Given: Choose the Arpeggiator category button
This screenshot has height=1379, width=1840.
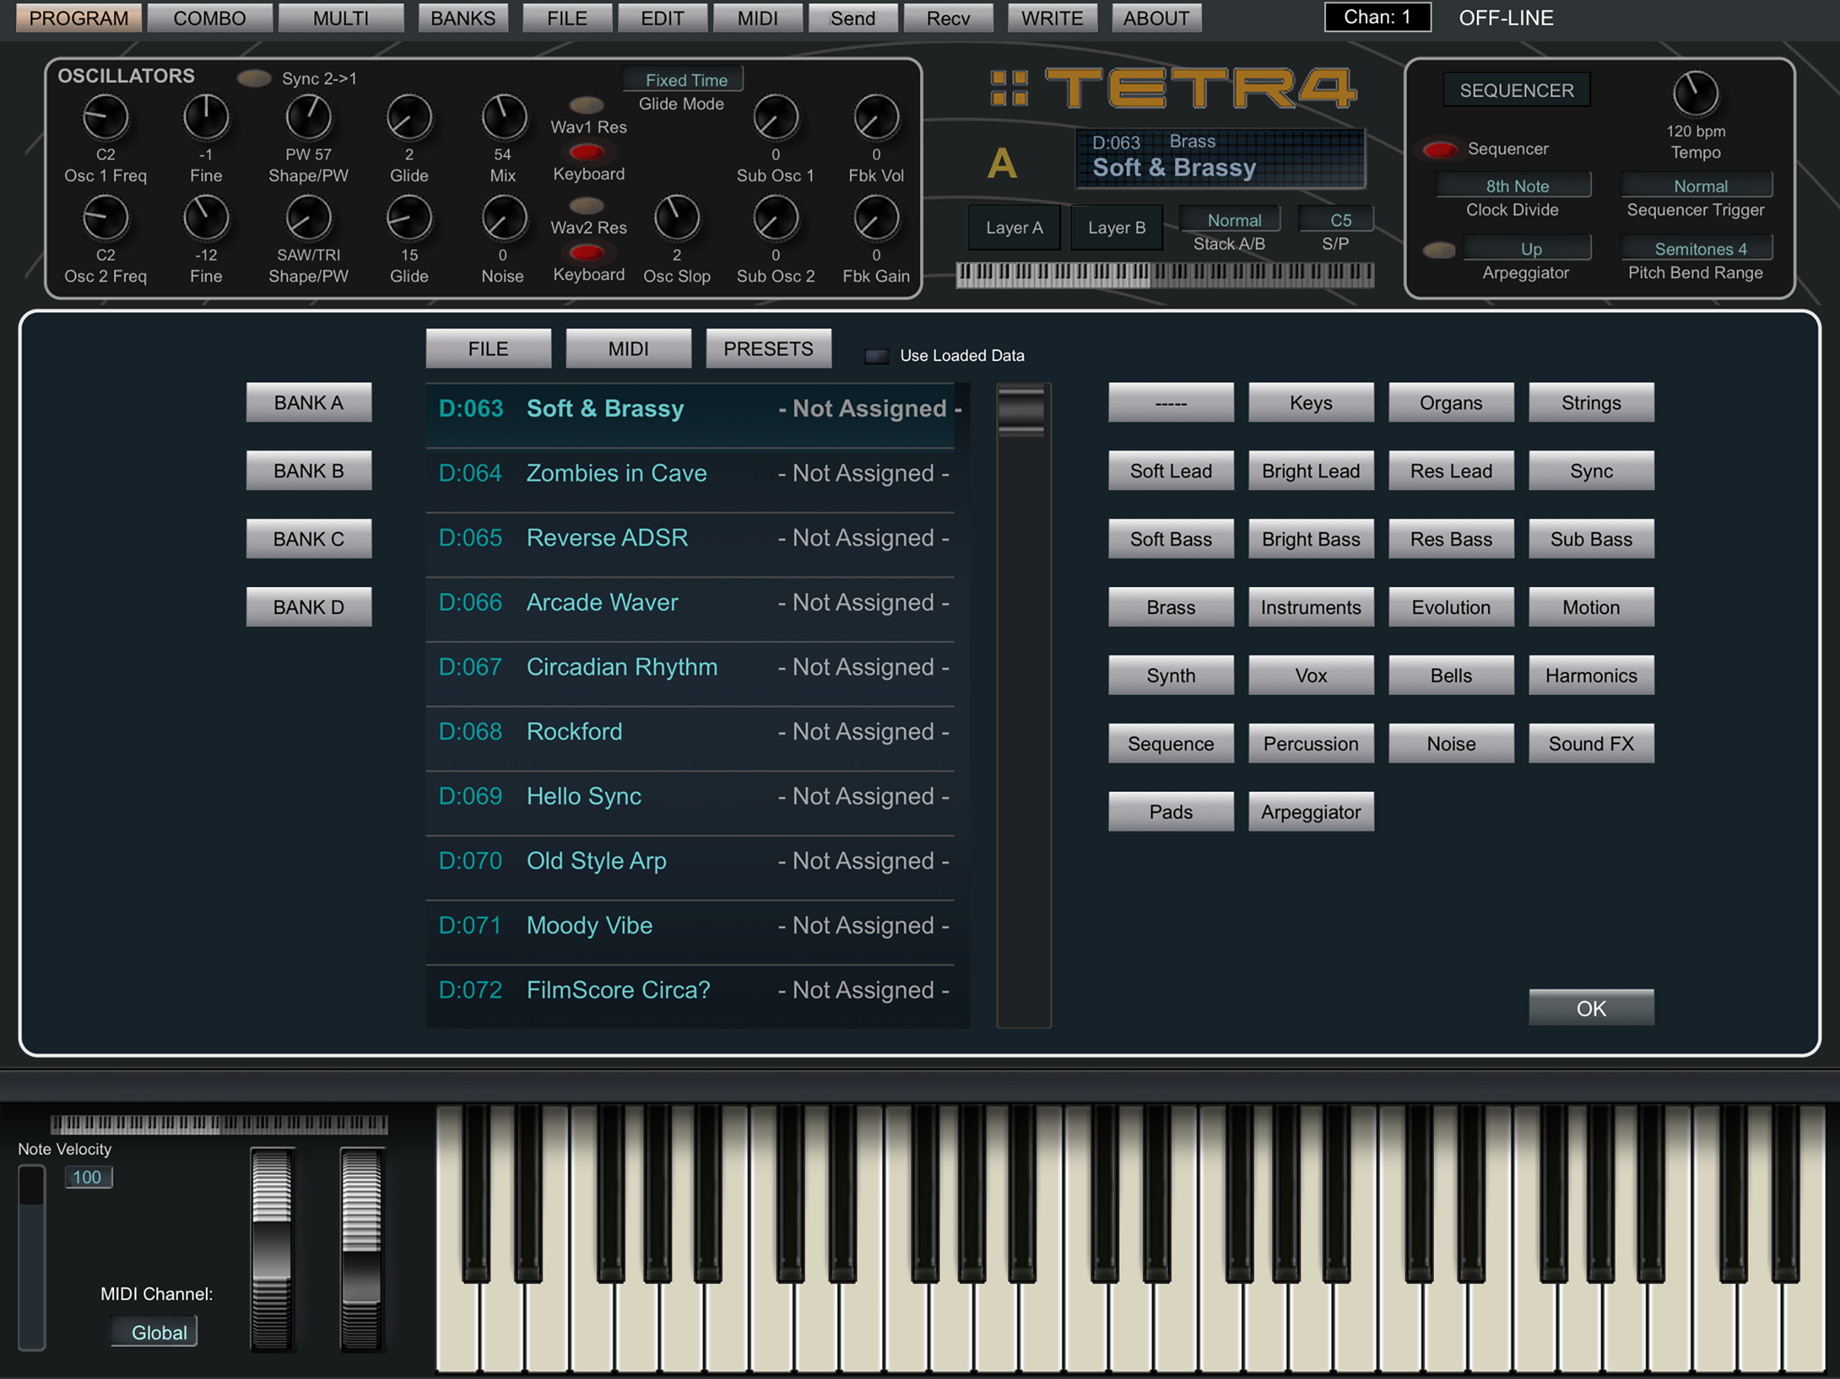Looking at the screenshot, I should coord(1311,812).
